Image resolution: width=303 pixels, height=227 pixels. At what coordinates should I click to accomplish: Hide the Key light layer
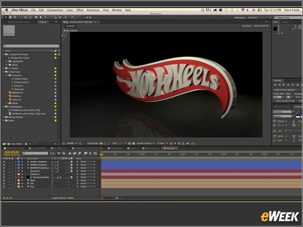pyautogui.click(x=4, y=187)
